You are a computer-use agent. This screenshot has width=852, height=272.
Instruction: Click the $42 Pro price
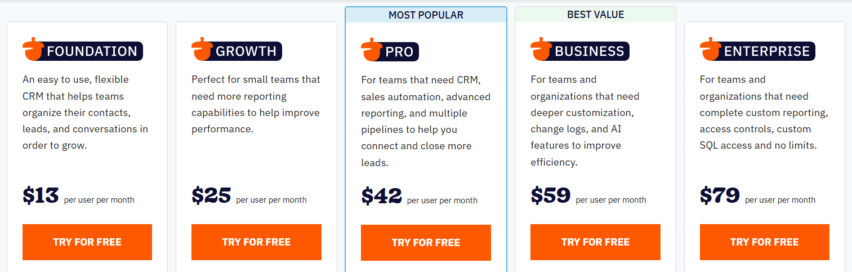pyautogui.click(x=381, y=197)
